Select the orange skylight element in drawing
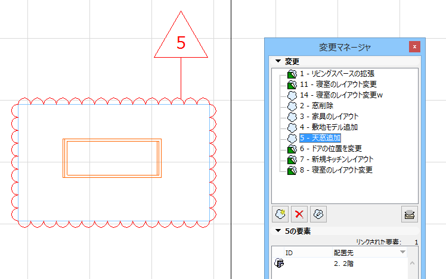 pyautogui.click(x=112, y=158)
